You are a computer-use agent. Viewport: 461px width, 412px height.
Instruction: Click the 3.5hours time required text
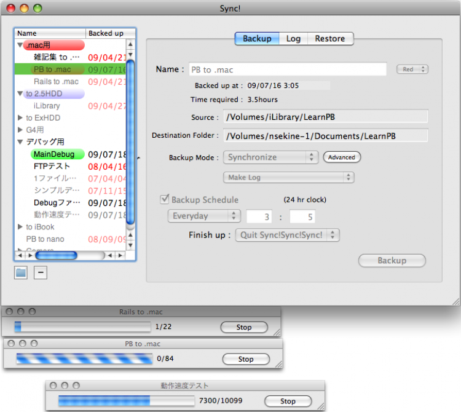(x=262, y=100)
